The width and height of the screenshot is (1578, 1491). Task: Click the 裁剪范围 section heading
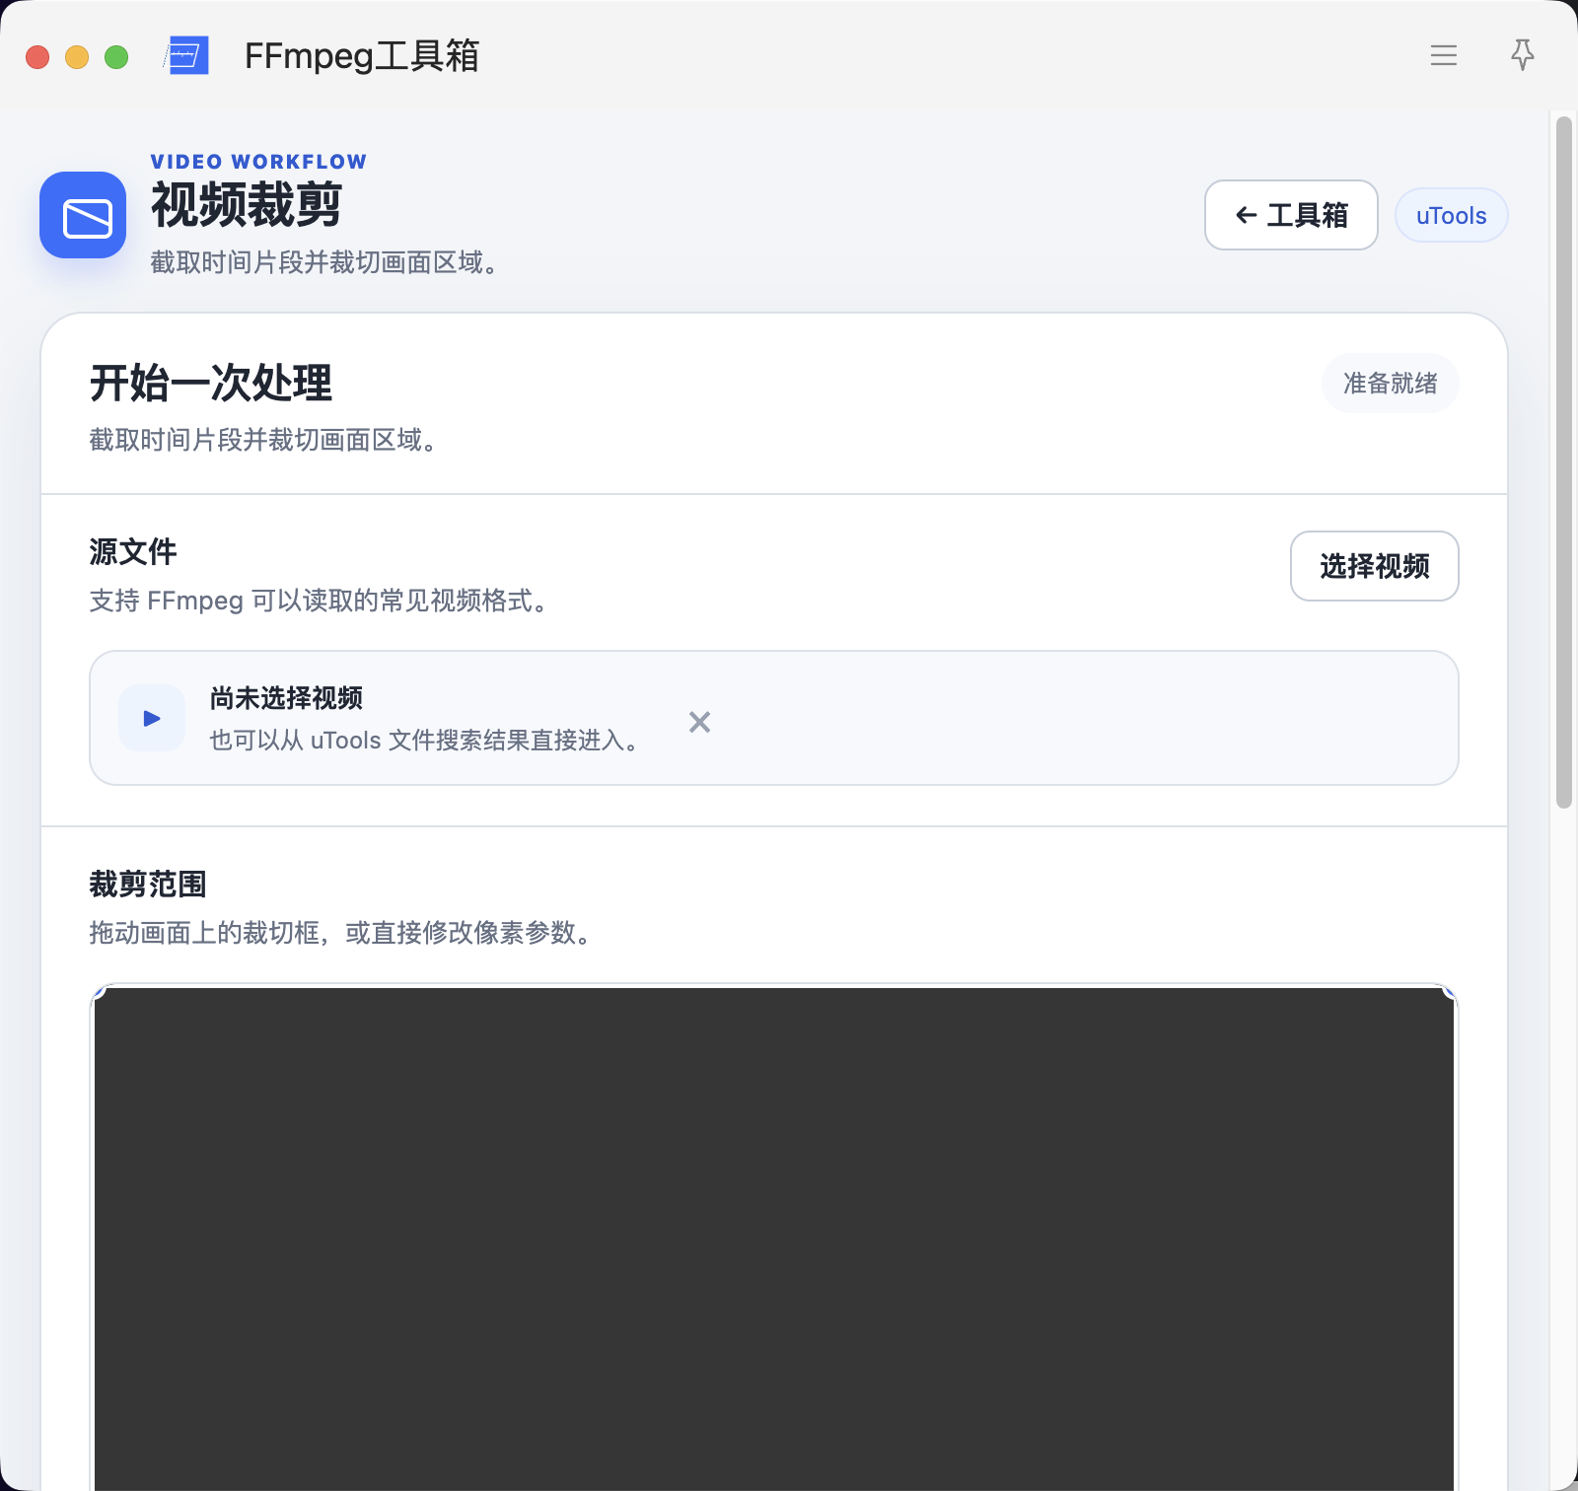pos(148,884)
